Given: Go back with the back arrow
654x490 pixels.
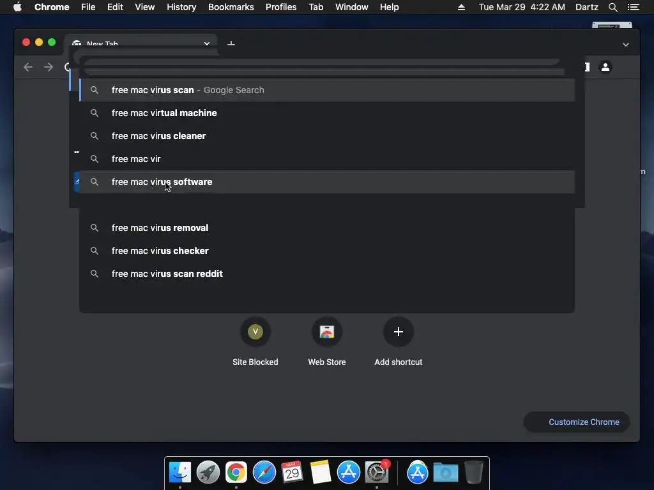Looking at the screenshot, I should pos(28,67).
